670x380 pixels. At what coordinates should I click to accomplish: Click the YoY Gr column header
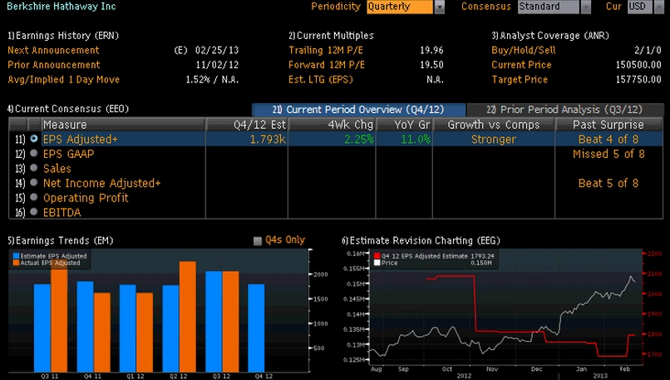(x=404, y=125)
